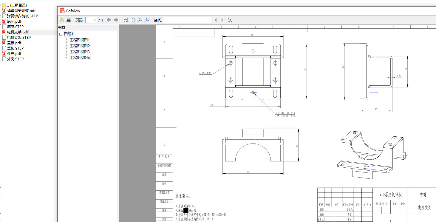Collapse the 图纸1 bookmark node
Image resolution: width=436 pixels, height=222 pixels.
(61, 34)
